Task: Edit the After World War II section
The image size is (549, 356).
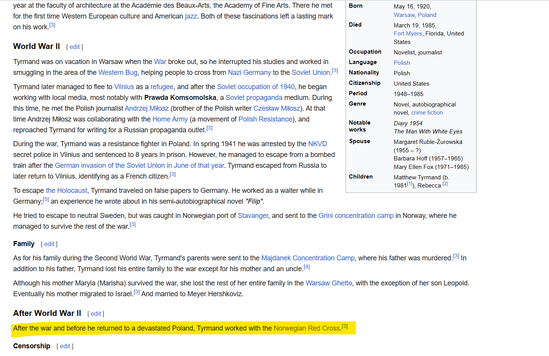Action: coord(96,314)
